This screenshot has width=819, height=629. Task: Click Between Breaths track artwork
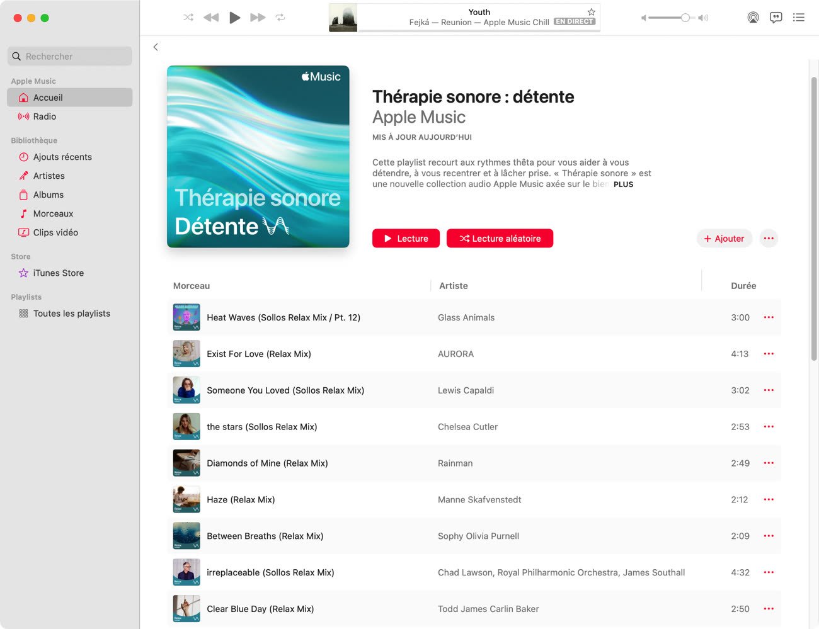[x=186, y=536]
